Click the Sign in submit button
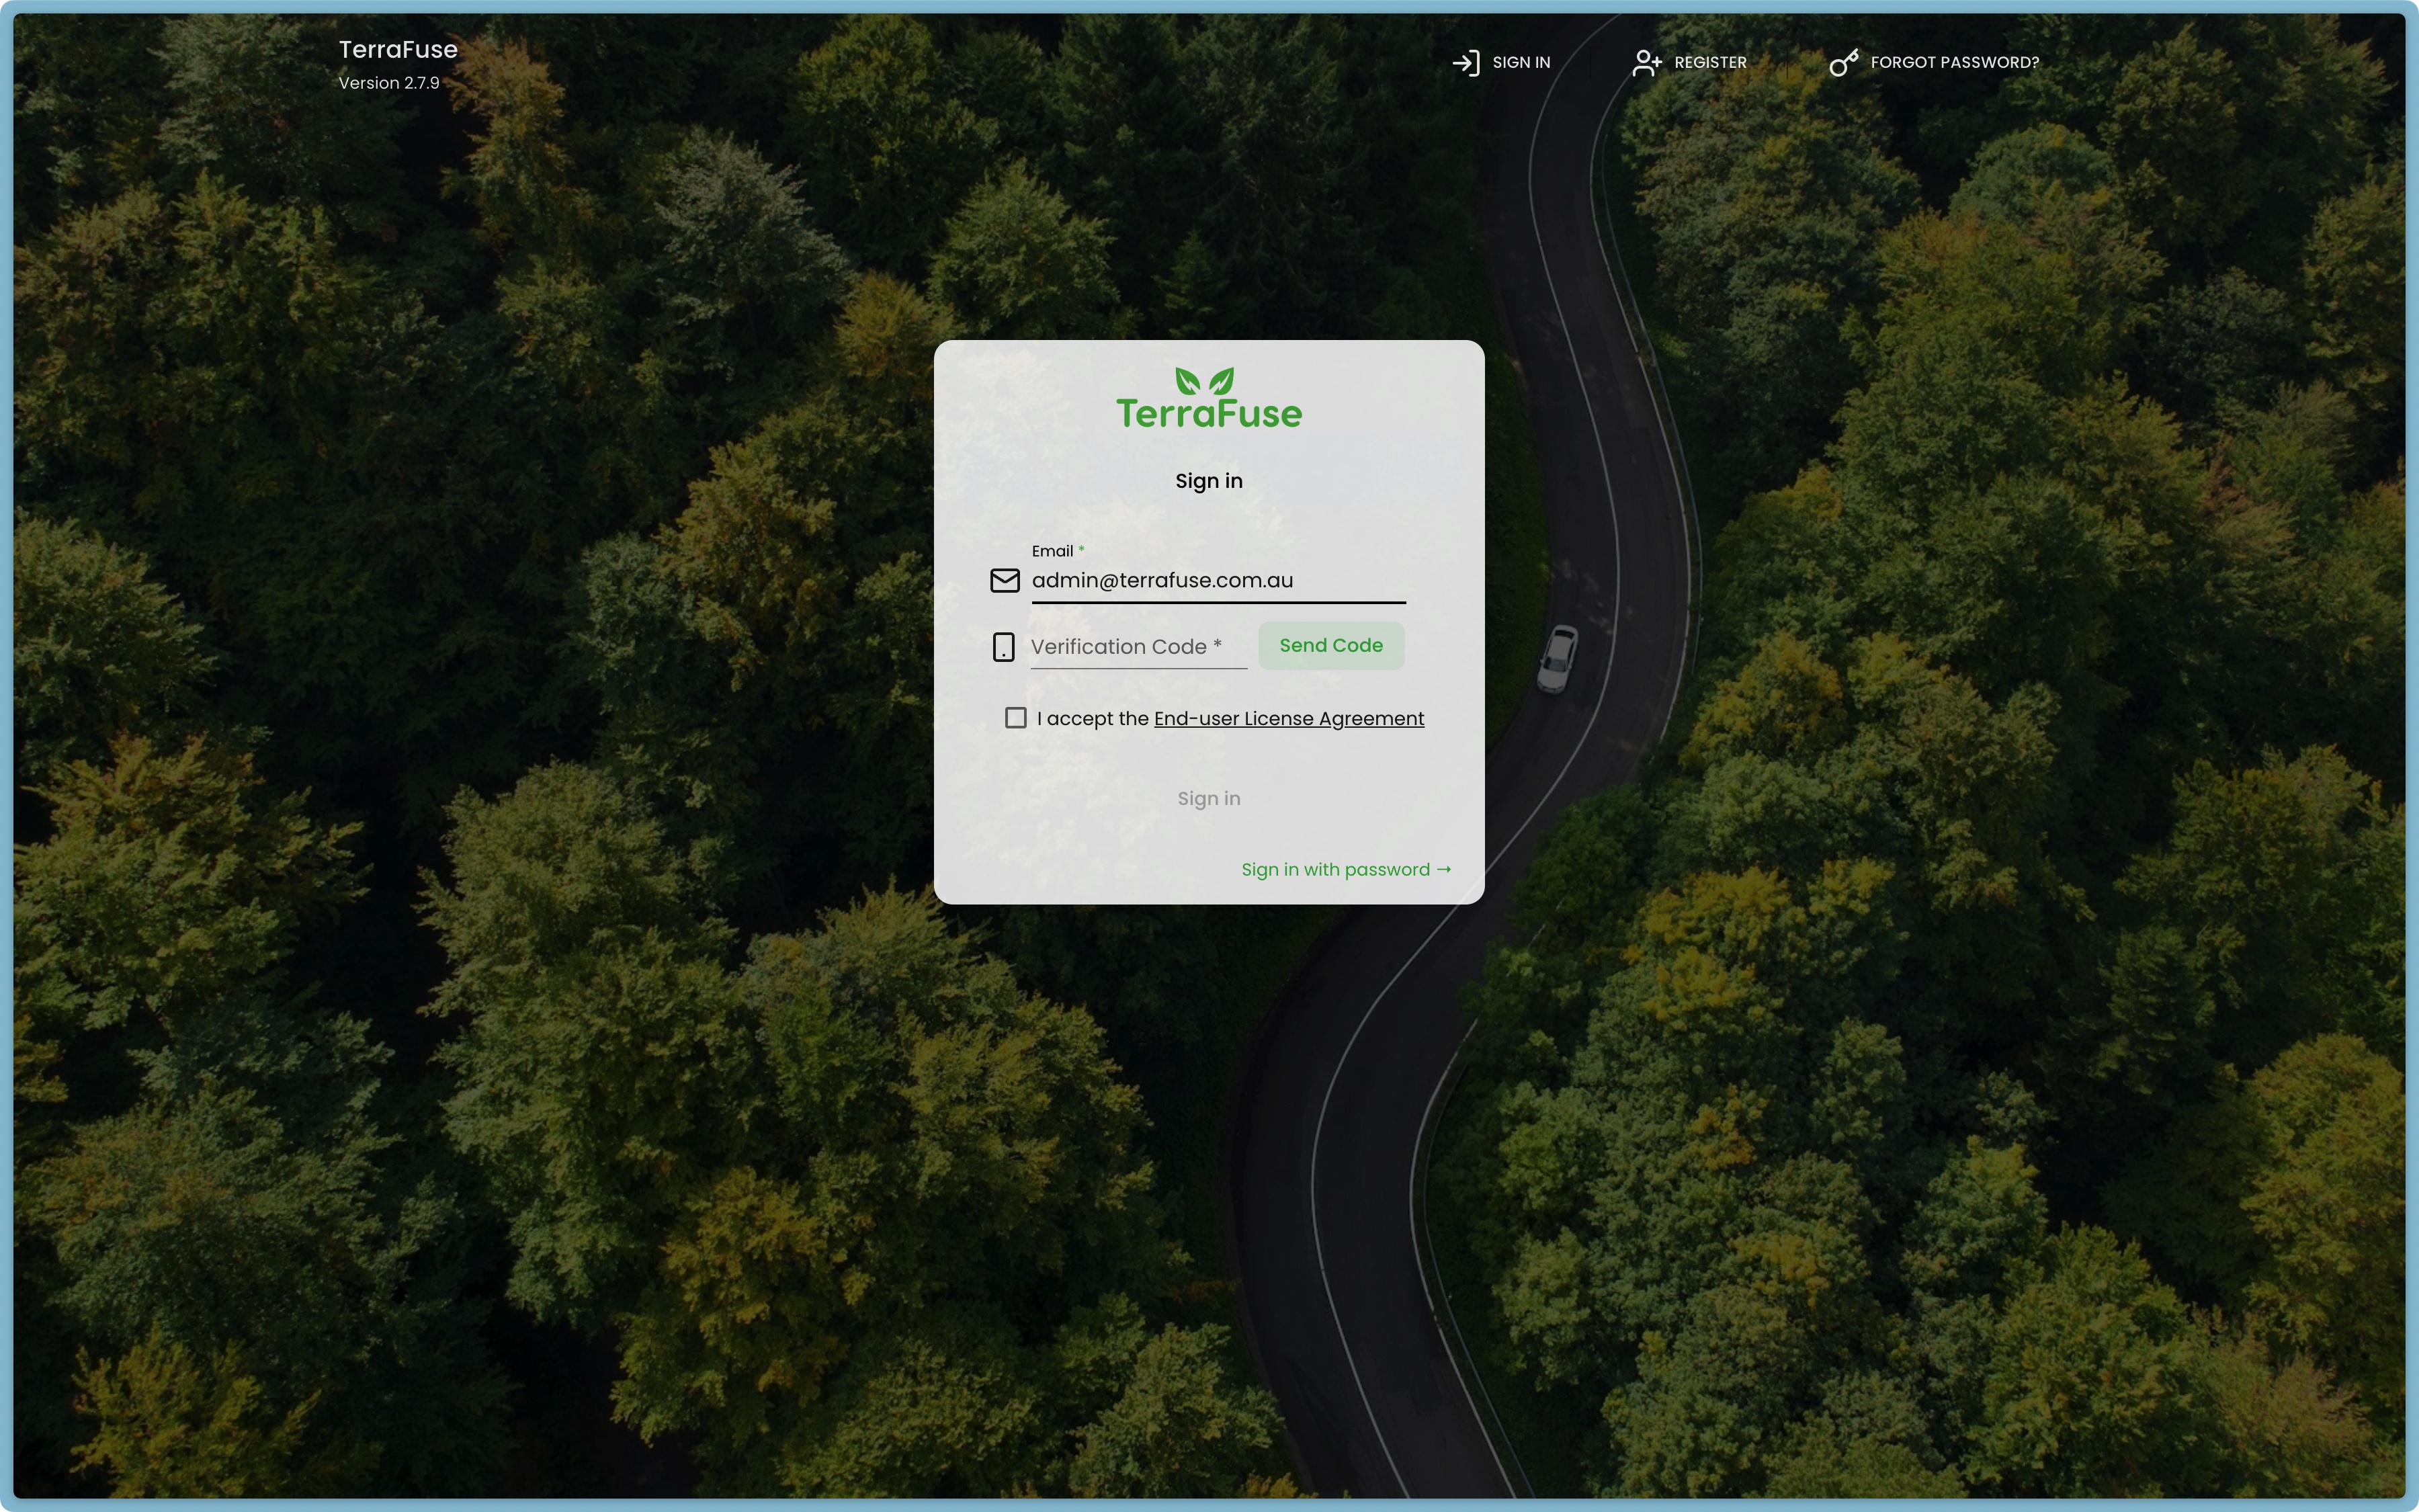 1209,798
